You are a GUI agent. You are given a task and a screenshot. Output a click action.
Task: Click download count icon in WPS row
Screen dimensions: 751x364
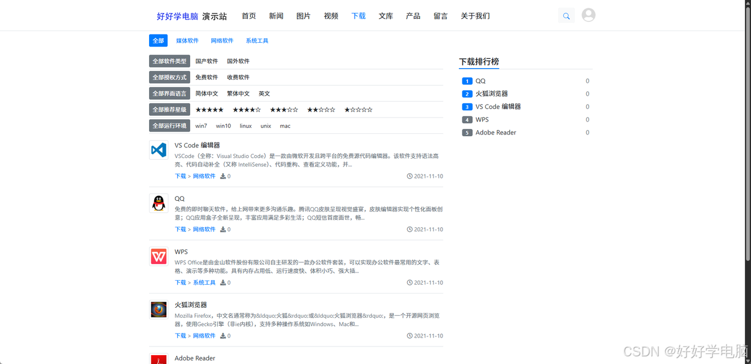pos(223,282)
